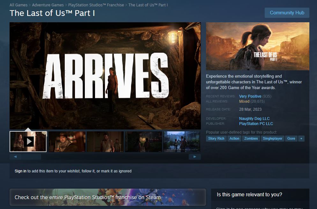
Task: Go to All Games breadcrumb
Action: click(18, 5)
